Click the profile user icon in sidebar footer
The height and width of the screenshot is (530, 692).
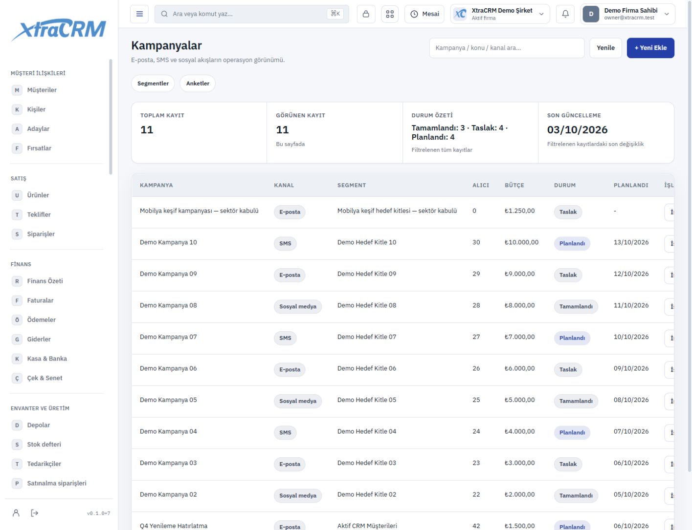[x=16, y=513]
